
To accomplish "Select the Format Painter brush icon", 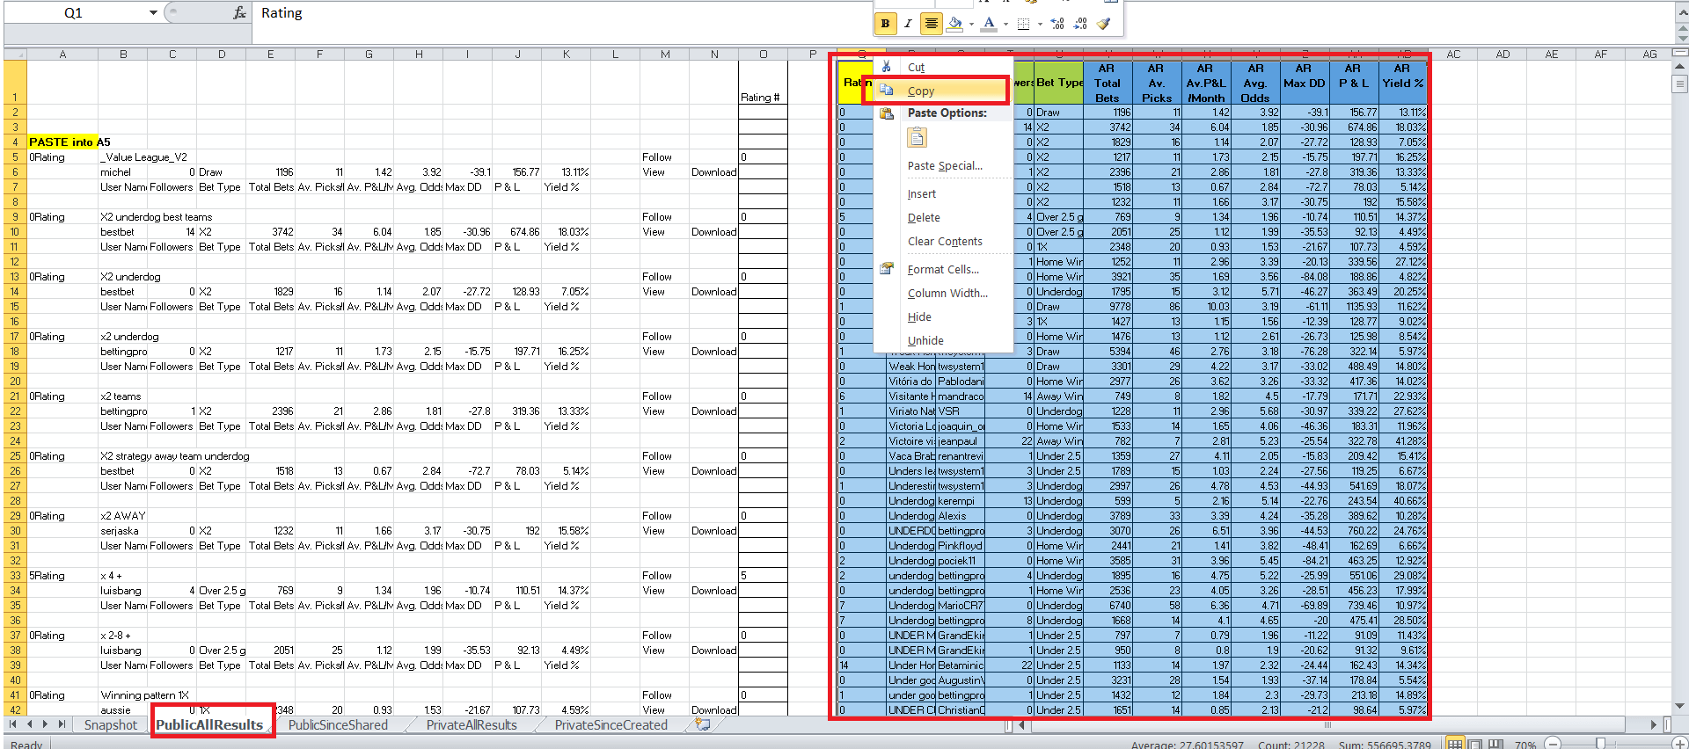I will pyautogui.click(x=1104, y=24).
